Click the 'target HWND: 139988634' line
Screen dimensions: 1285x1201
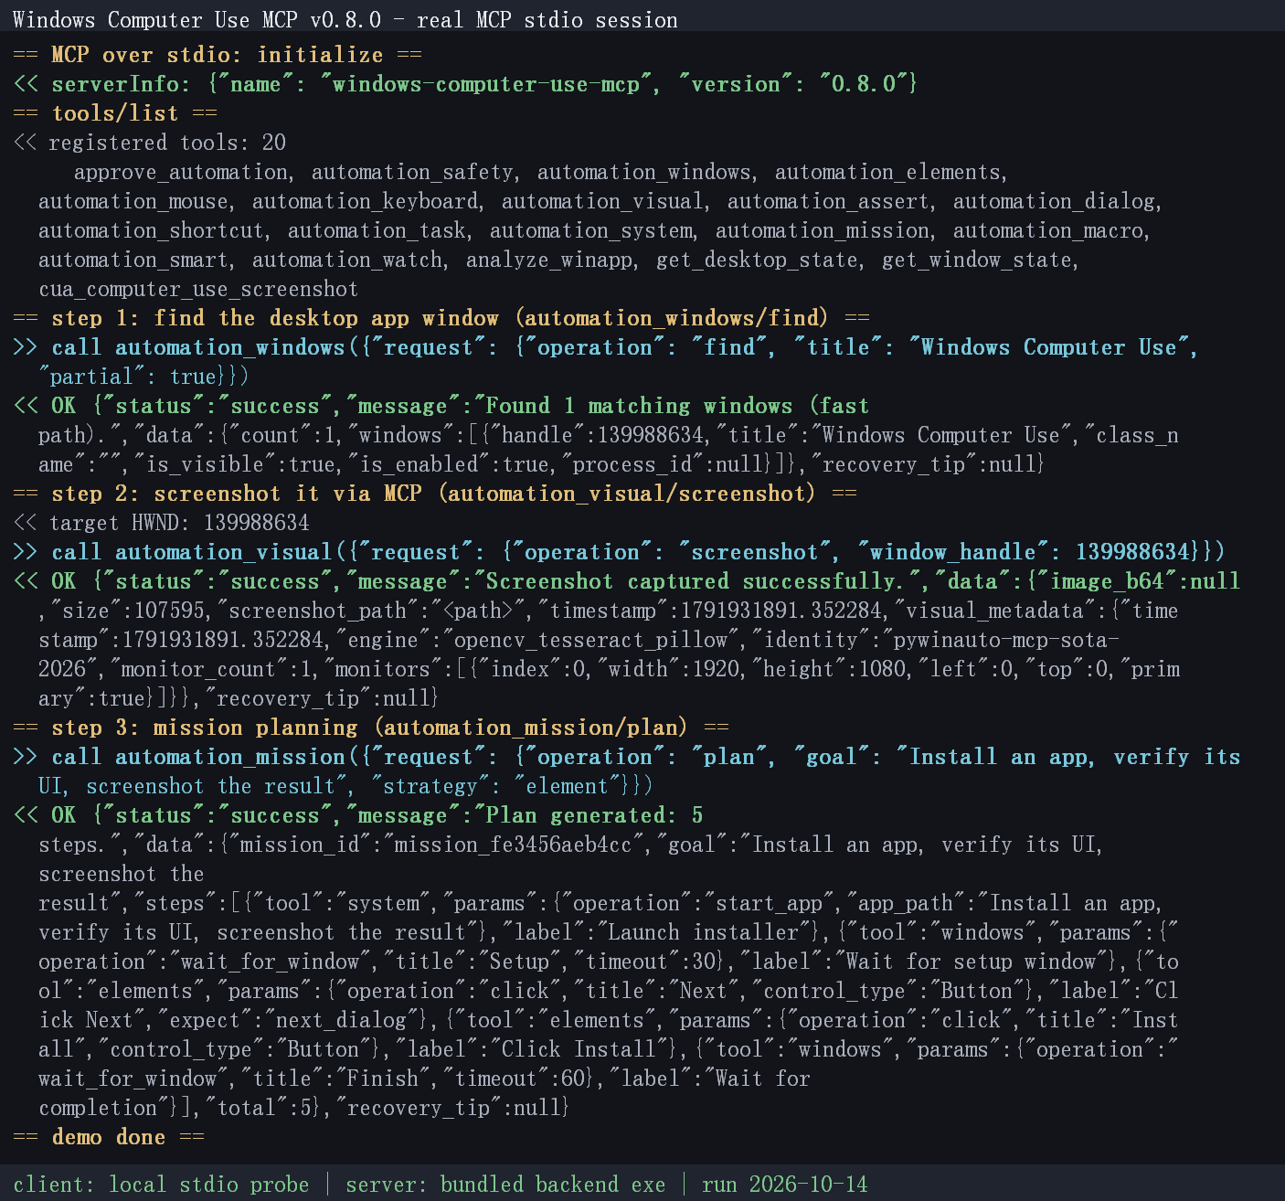[x=161, y=523]
